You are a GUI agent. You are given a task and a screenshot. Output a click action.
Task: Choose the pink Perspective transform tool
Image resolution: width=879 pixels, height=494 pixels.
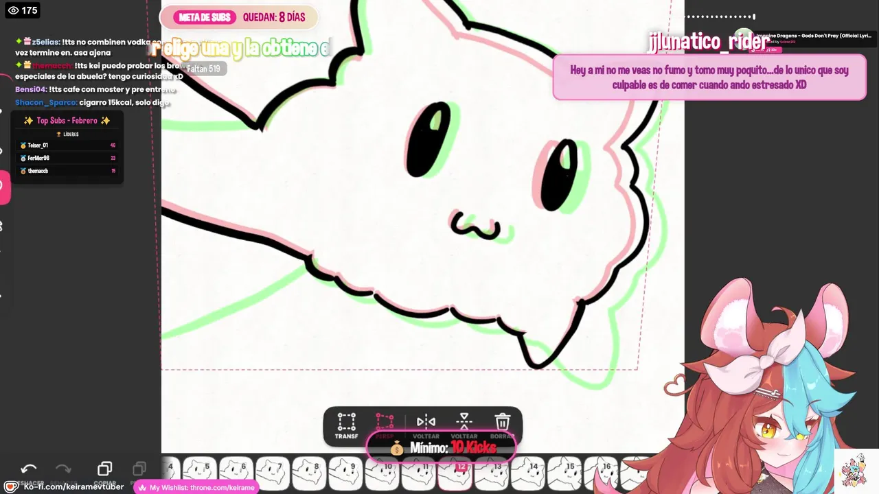tap(385, 425)
